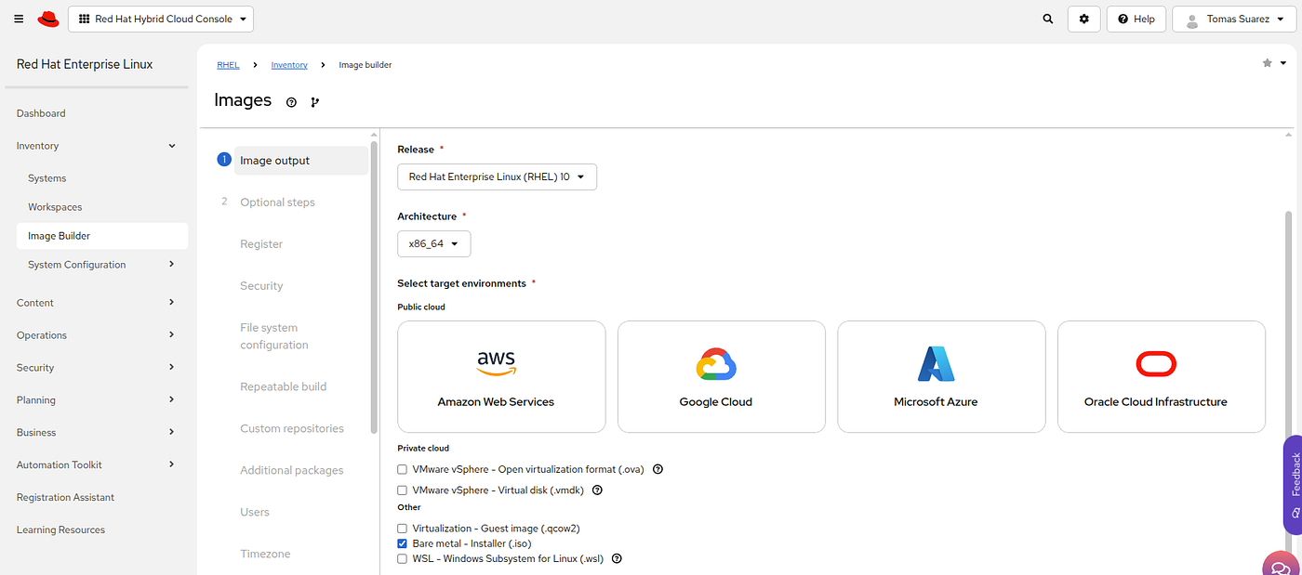Open the Architecture x86_64 dropdown
This screenshot has width=1302, height=575.
point(433,244)
